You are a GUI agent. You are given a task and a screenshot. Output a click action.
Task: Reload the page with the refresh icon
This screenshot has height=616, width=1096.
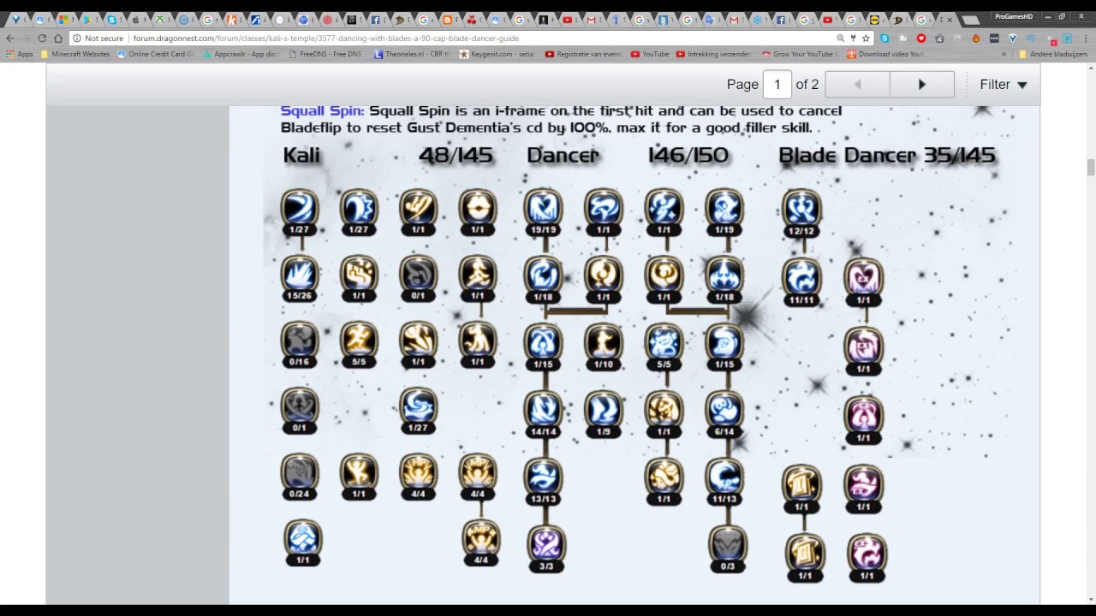(42, 38)
